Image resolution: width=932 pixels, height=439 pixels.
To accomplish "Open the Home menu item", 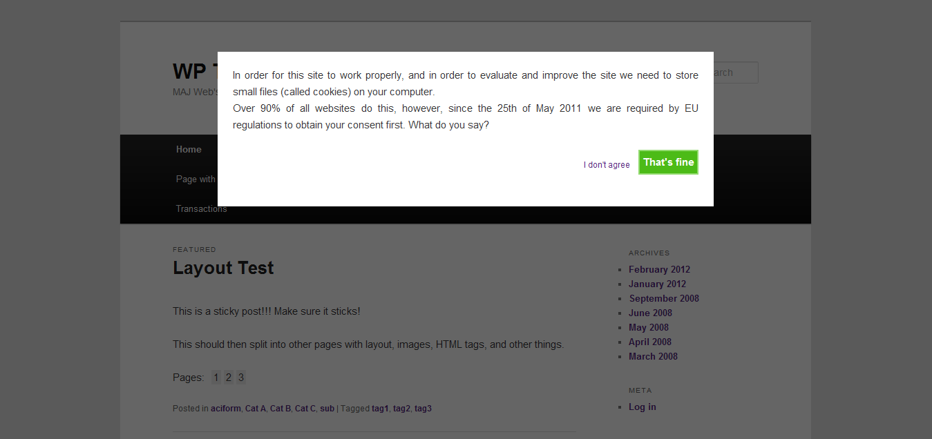I will [x=189, y=149].
